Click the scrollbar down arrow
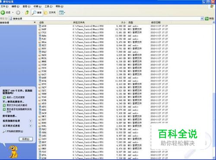This screenshot has height=160, width=216. (x=214, y=158)
